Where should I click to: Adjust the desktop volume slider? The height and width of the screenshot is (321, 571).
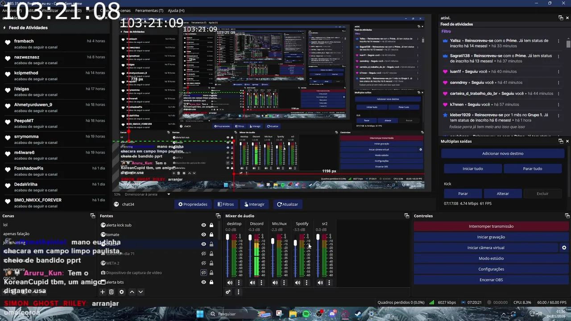click(228, 256)
